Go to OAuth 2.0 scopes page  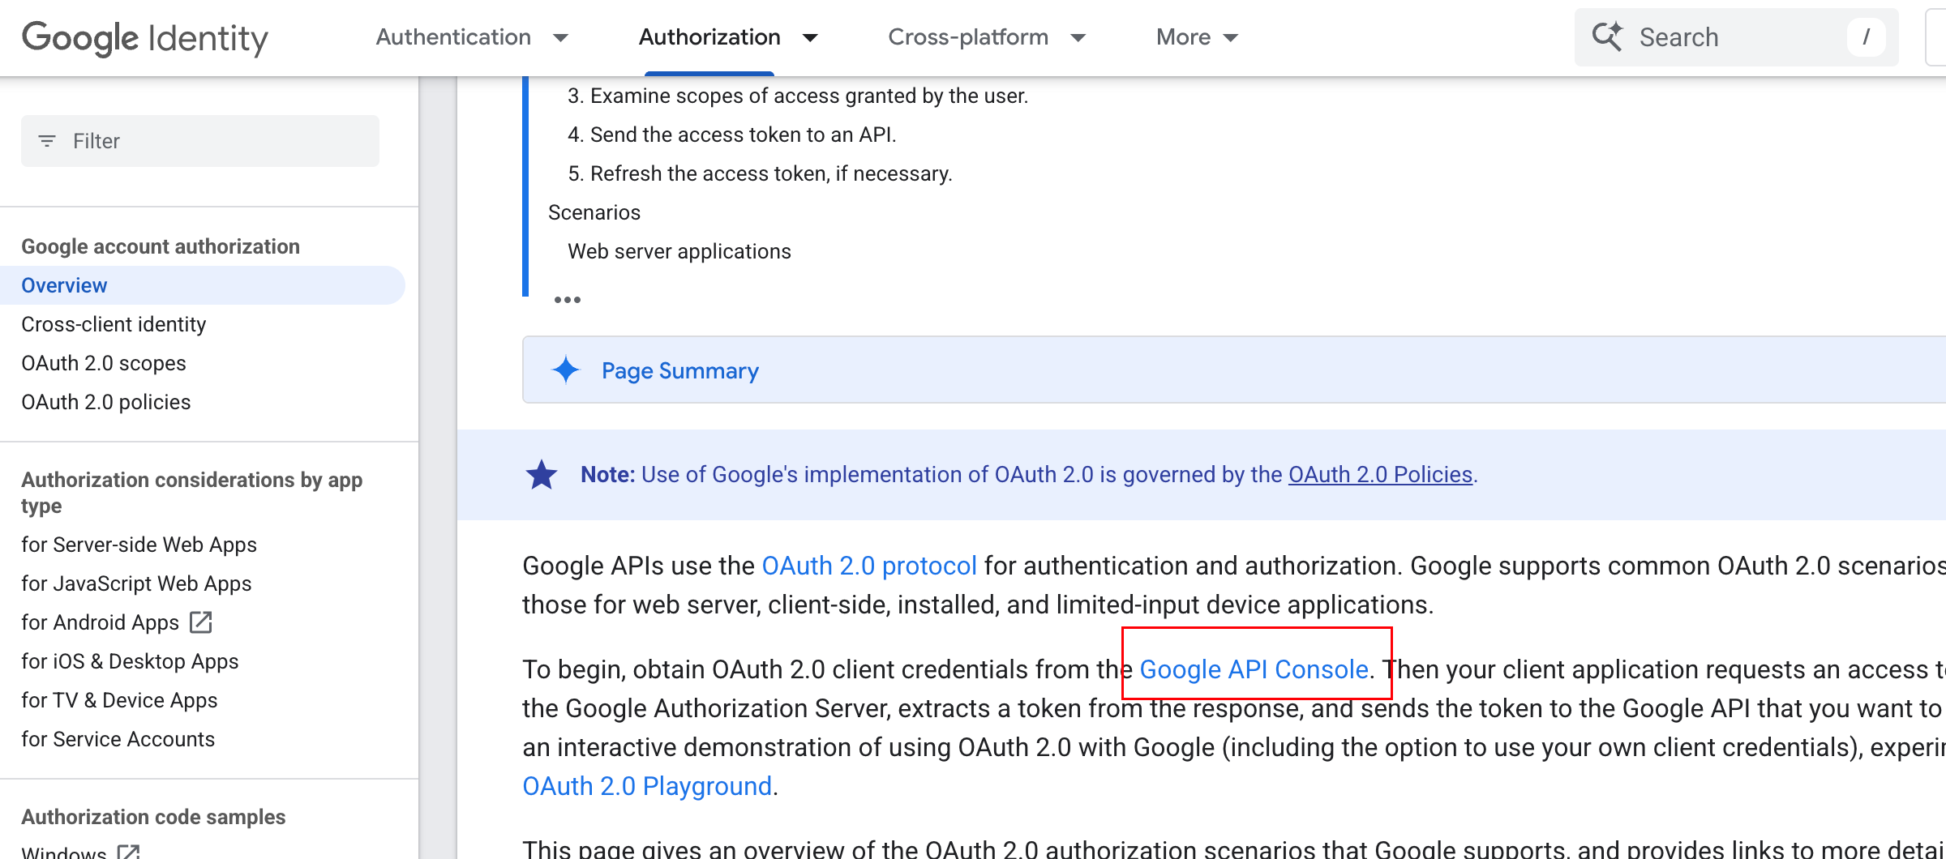tap(104, 363)
